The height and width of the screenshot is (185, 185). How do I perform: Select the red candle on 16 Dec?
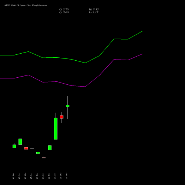pyautogui.click(x=26, y=148)
